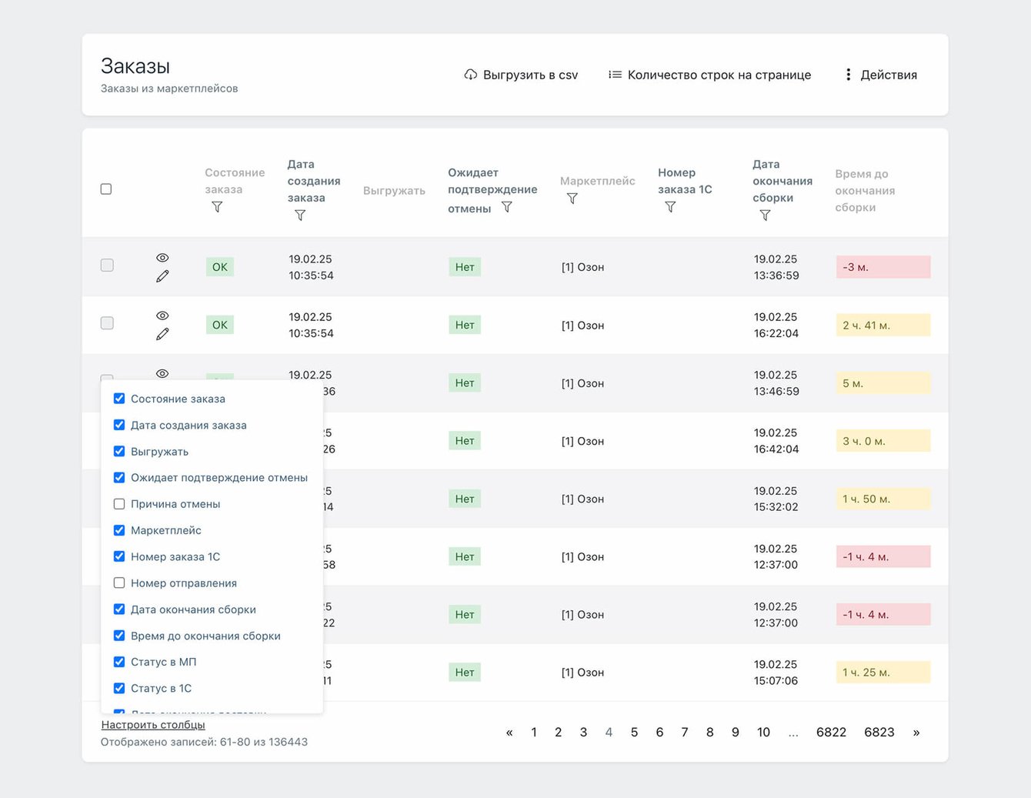Go to next page with » arrow
This screenshot has width=1031, height=798.
click(x=916, y=733)
